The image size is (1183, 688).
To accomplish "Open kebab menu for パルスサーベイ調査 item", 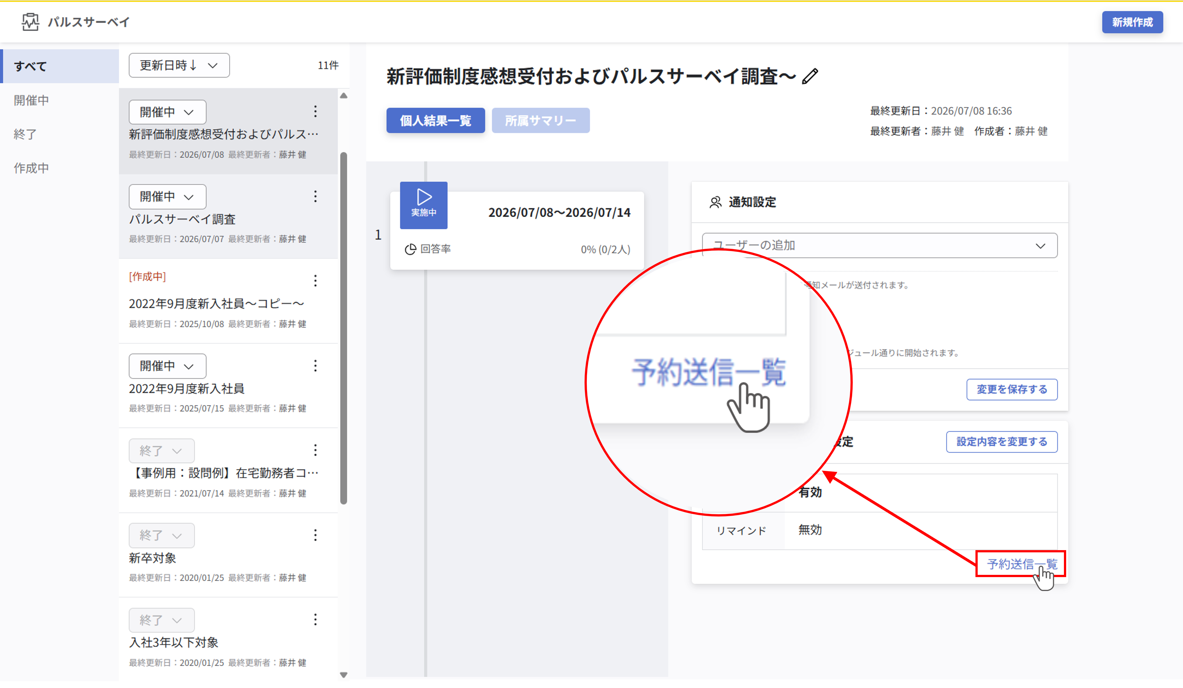I will point(316,196).
